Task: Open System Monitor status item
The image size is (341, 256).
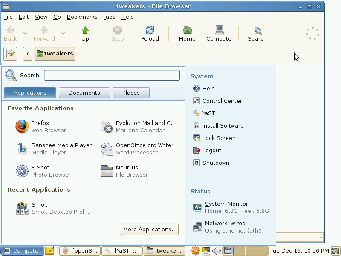Action: click(x=231, y=207)
